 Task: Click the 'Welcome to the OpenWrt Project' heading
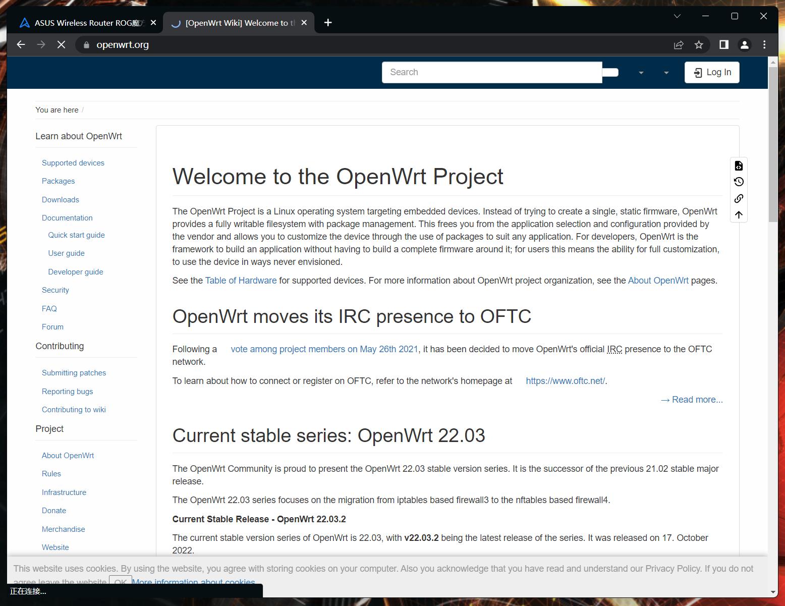338,177
